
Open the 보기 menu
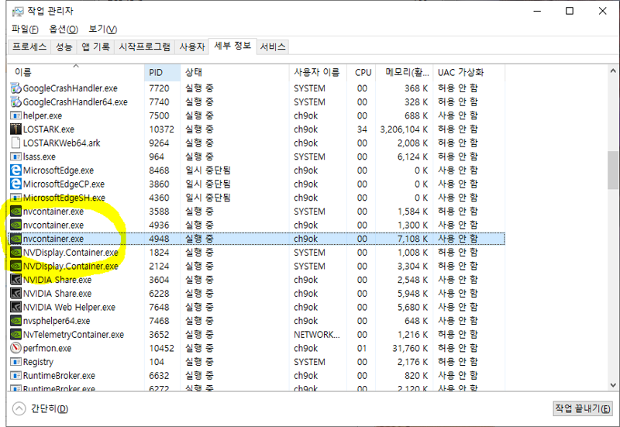[102, 29]
